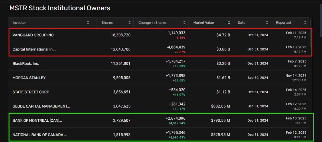Screen dimensions: 322x142
Task: Select GEODE CAPITAL MANAGEMENT... investor name
Action: (x=41, y=106)
